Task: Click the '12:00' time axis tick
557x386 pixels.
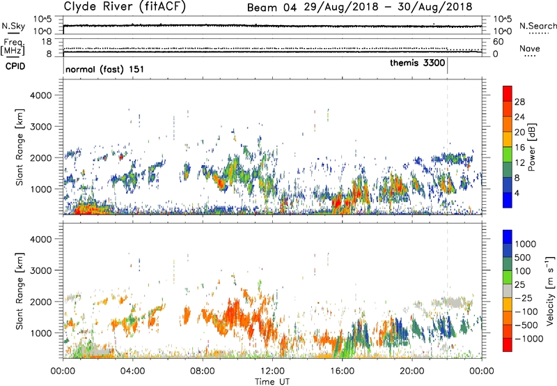Action: coord(272,371)
